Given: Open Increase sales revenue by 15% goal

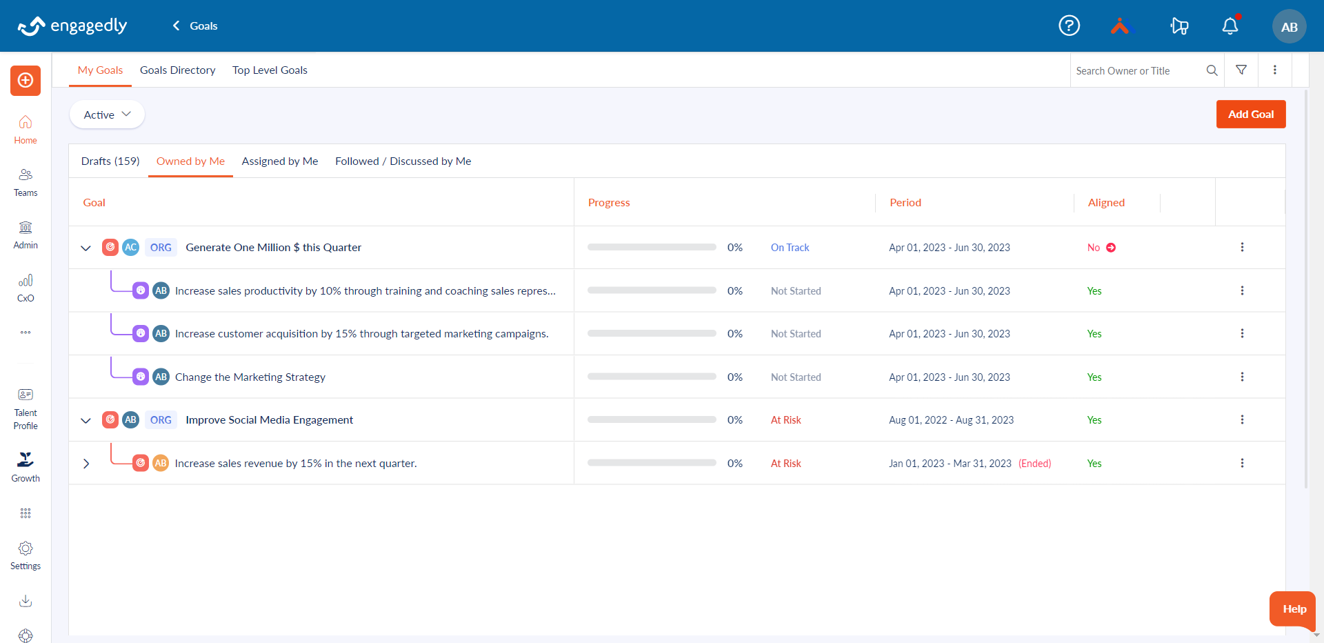Looking at the screenshot, I should pyautogui.click(x=296, y=463).
